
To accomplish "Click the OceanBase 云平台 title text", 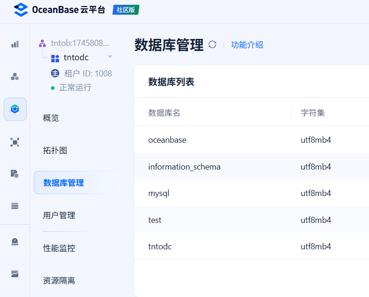I will click(69, 10).
